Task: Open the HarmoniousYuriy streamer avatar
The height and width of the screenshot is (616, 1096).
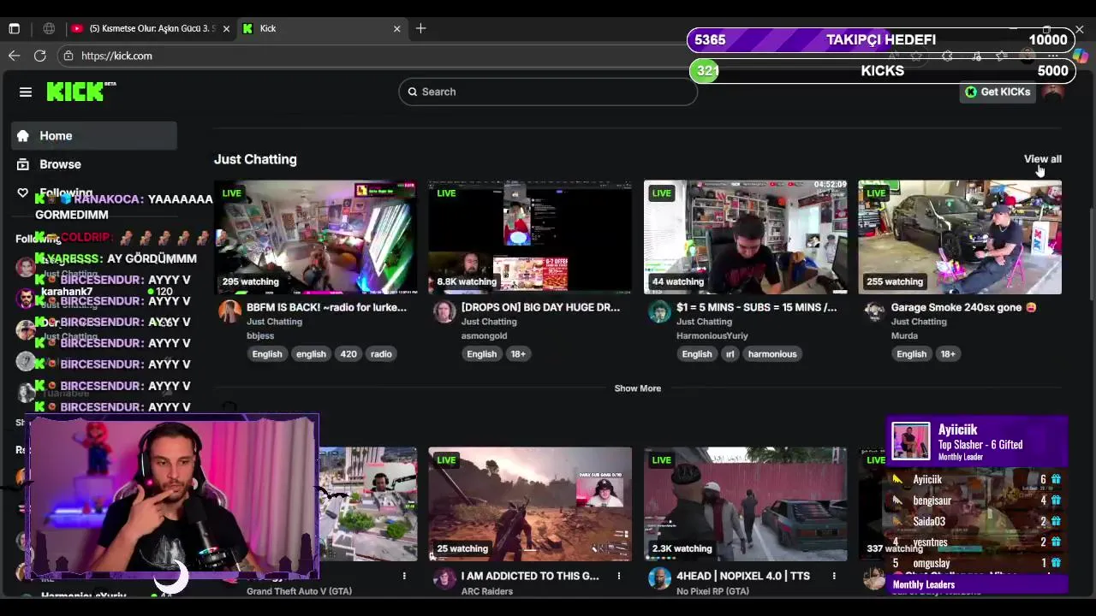Action: click(x=659, y=311)
